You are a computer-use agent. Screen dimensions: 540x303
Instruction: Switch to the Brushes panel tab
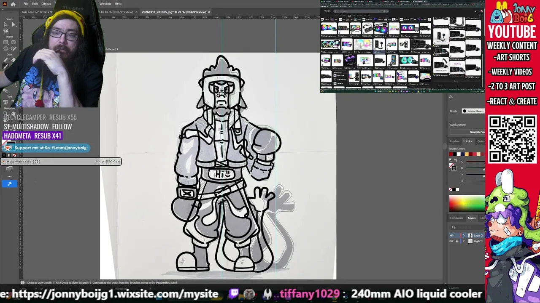[454, 141]
